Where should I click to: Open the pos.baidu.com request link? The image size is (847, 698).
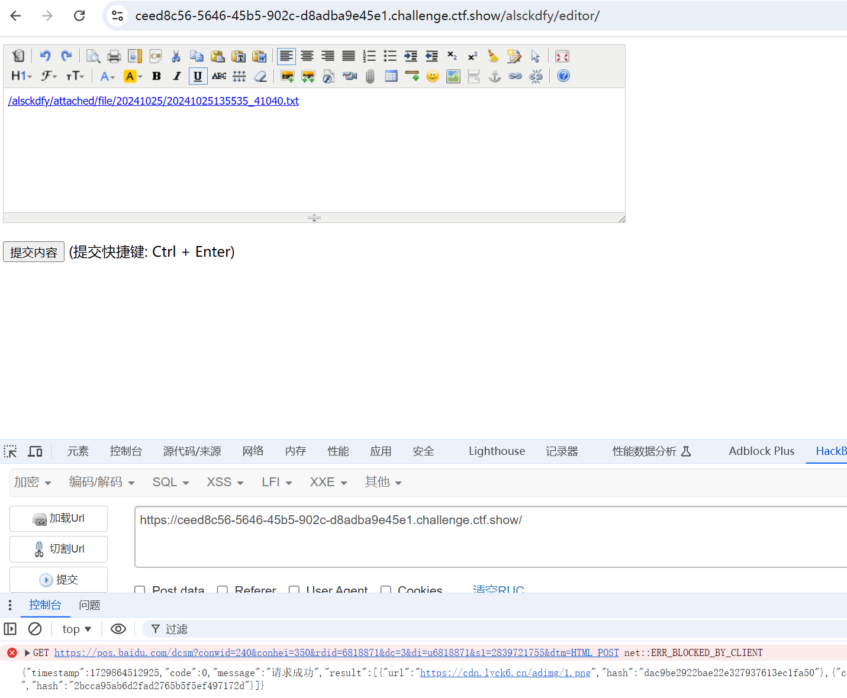click(336, 652)
